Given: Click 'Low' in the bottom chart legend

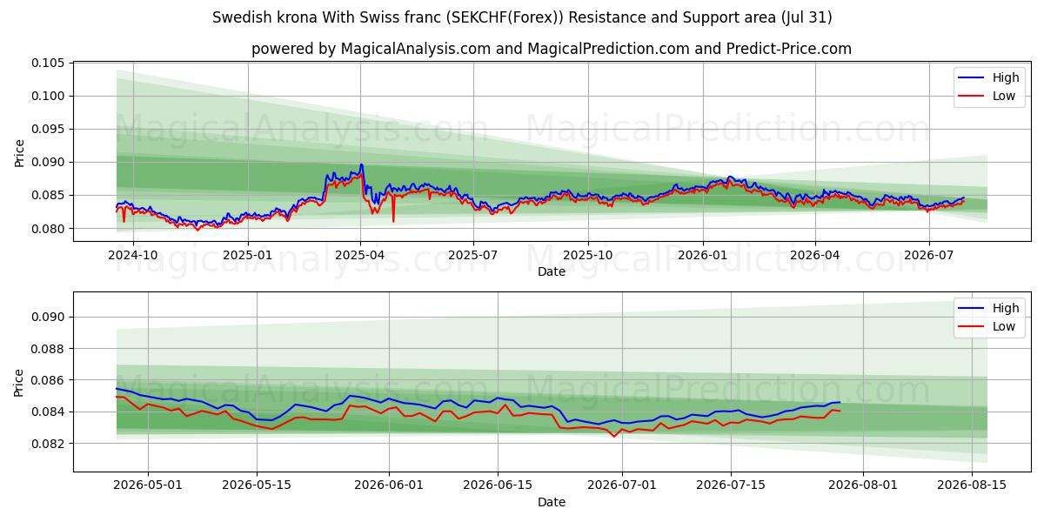Looking at the screenshot, I should tap(1004, 326).
